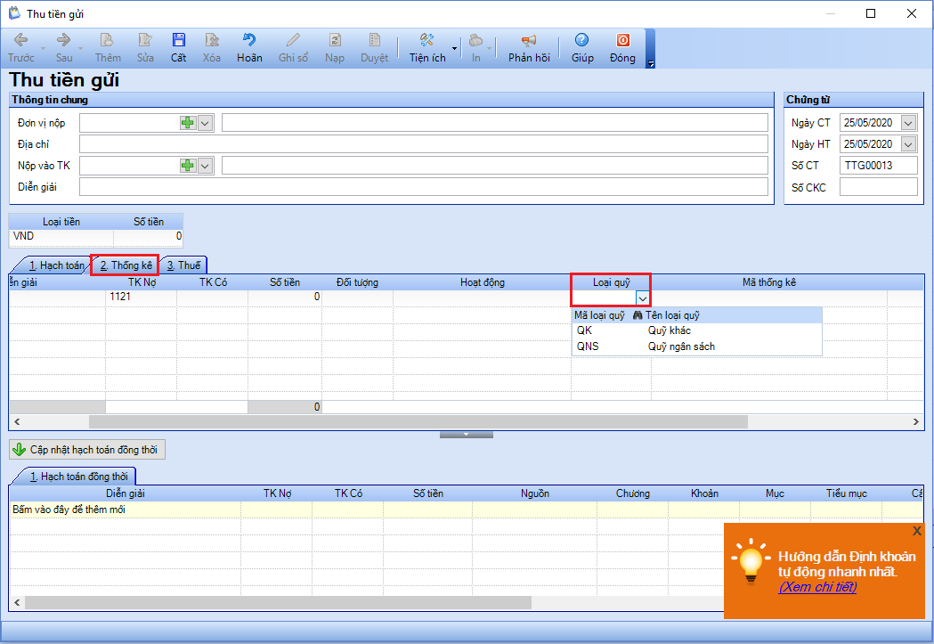The width and height of the screenshot is (934, 644).
Task: Switch to the 3. Thuế tab
Action: tap(183, 265)
